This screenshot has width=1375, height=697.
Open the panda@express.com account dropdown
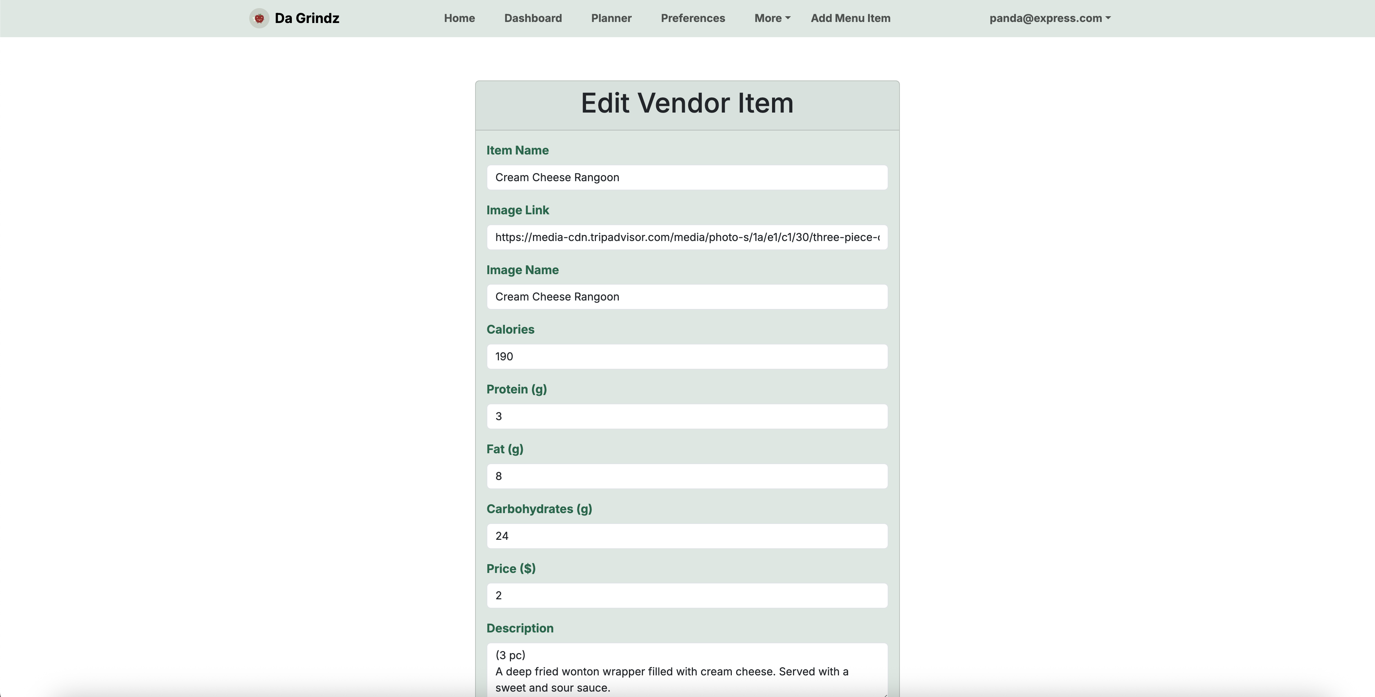tap(1049, 18)
